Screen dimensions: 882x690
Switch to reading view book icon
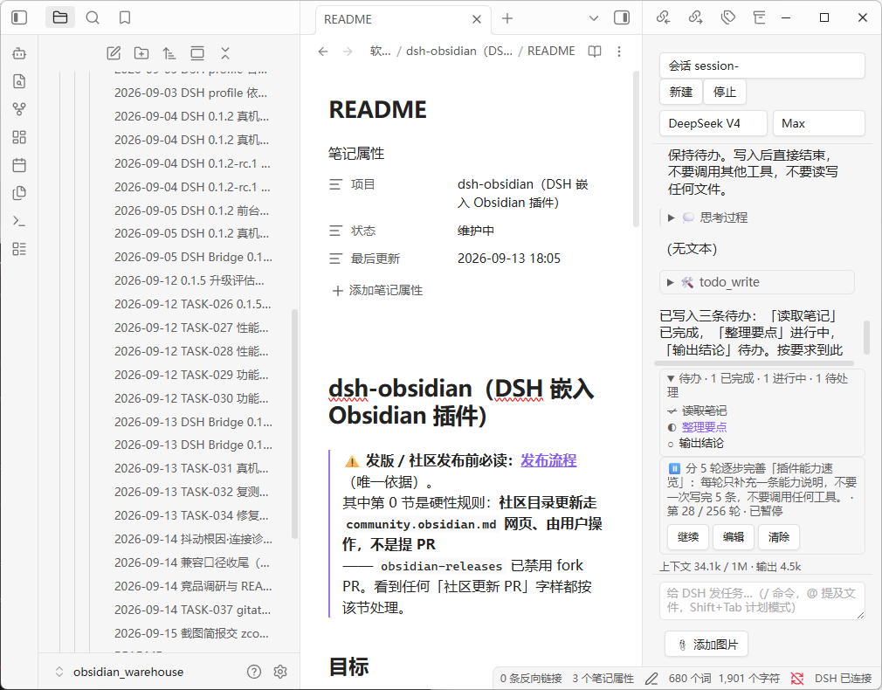(595, 52)
